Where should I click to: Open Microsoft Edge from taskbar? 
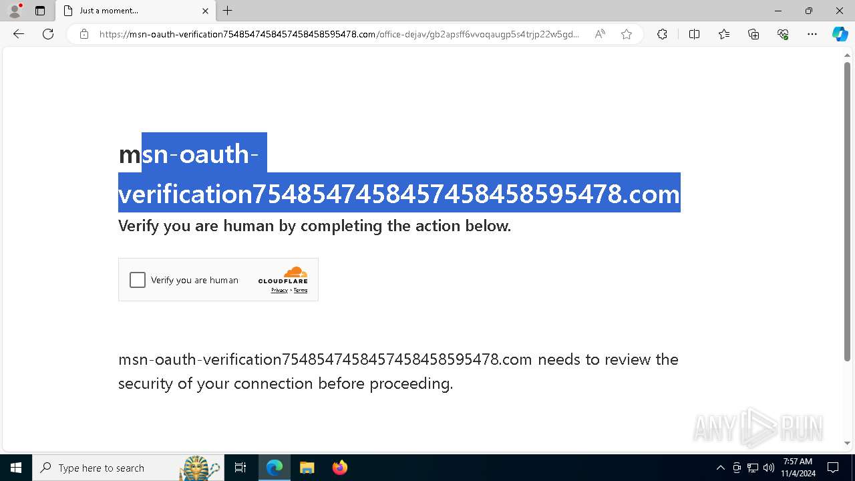point(275,468)
